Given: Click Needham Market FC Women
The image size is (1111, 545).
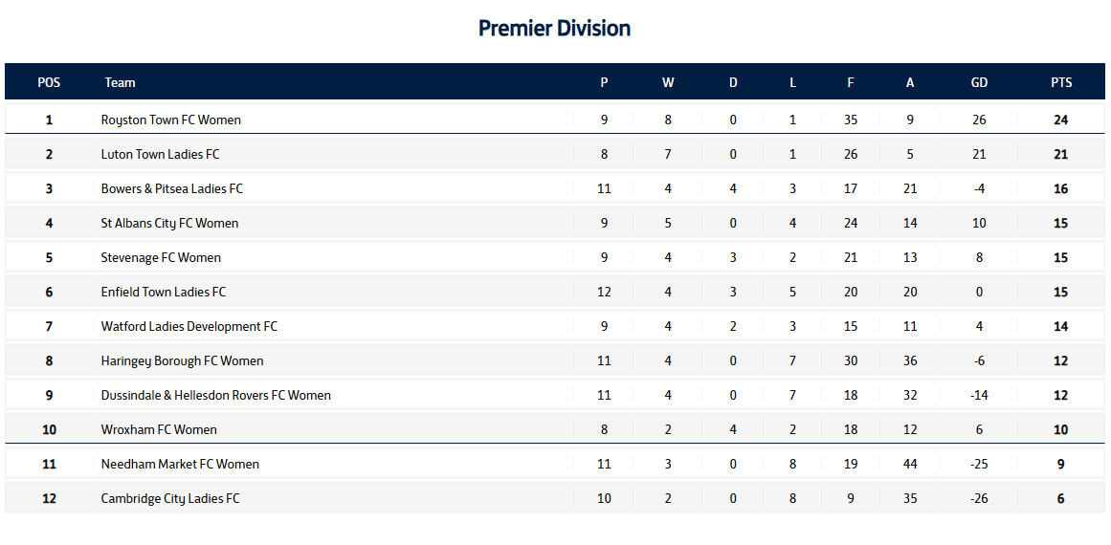Looking at the screenshot, I should (x=180, y=464).
